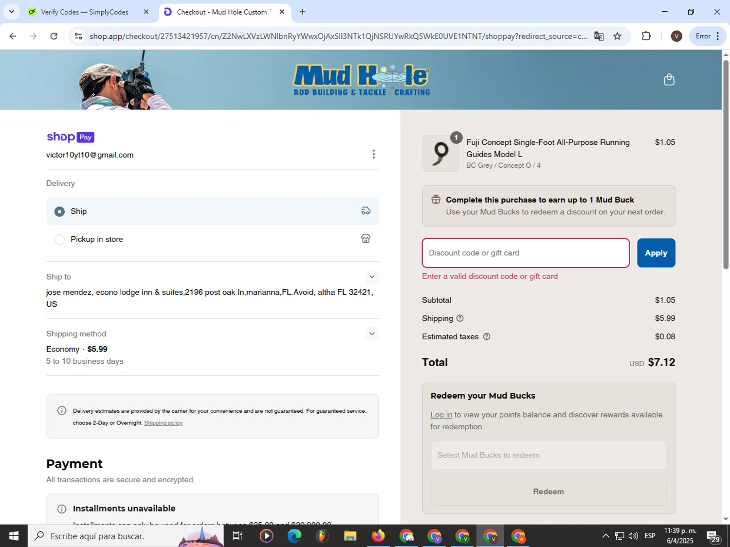Open the media player taskbar icon
730x547 pixels.
pyautogui.click(x=266, y=536)
